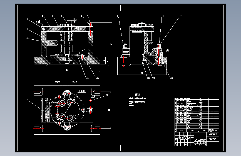241x156 pixels.
Task: Select balloon number 1 left of front view
Action: tap(28, 29)
